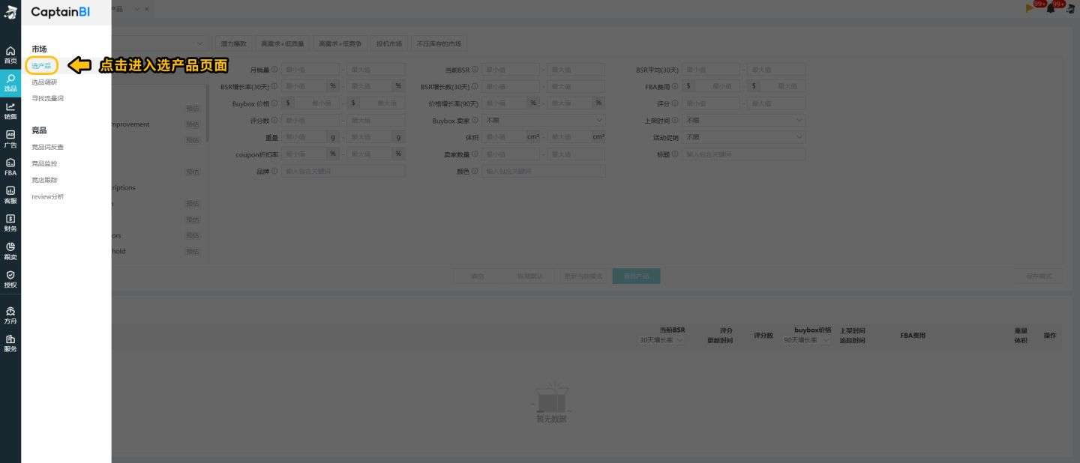This screenshot has height=463, width=1080.
Task: Apply the 高需求+低竞争 preset filter
Action: [341, 43]
